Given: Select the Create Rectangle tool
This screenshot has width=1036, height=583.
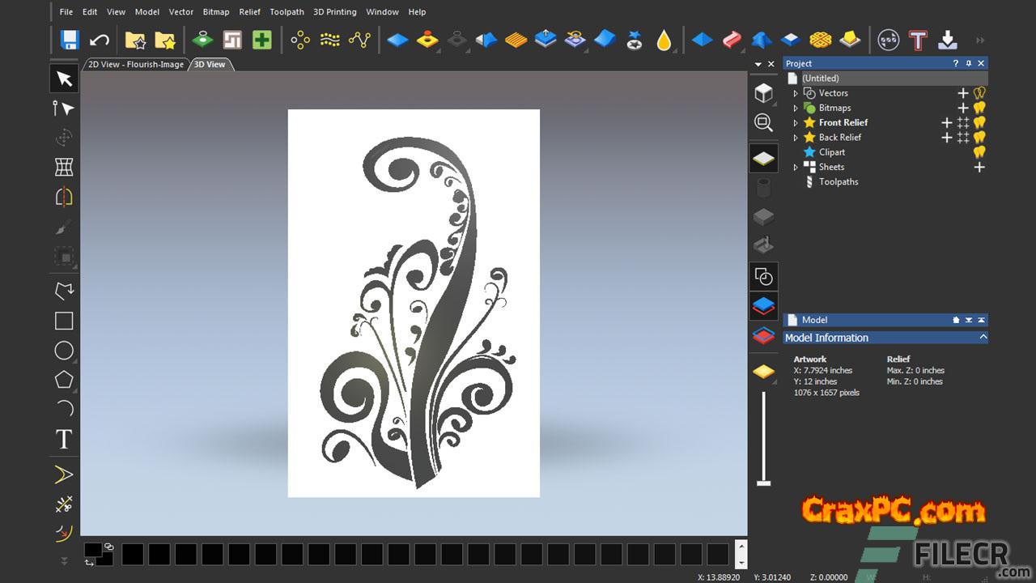Looking at the screenshot, I should click(64, 321).
